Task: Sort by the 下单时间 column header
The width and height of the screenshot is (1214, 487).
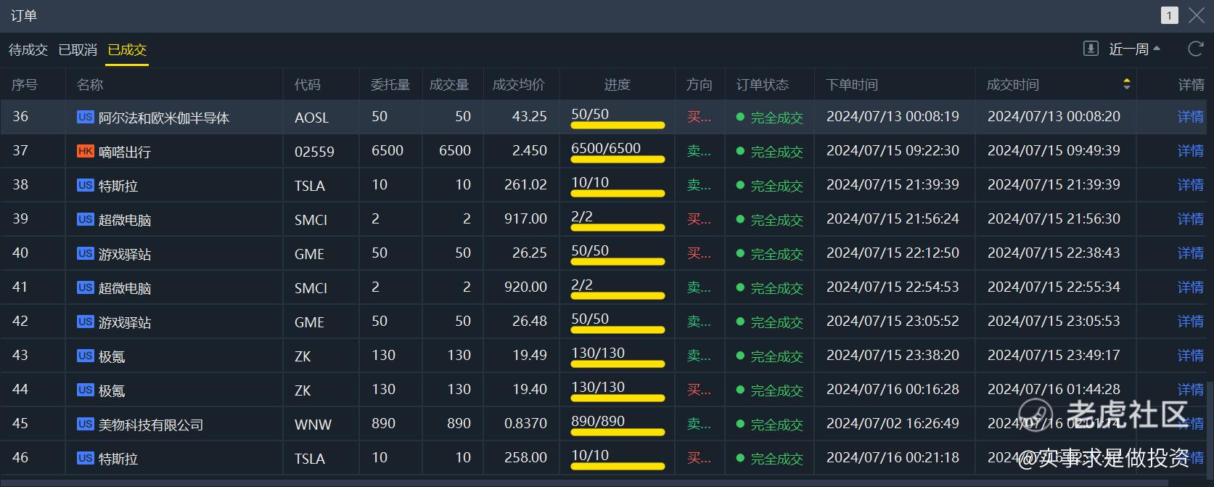Action: [852, 84]
